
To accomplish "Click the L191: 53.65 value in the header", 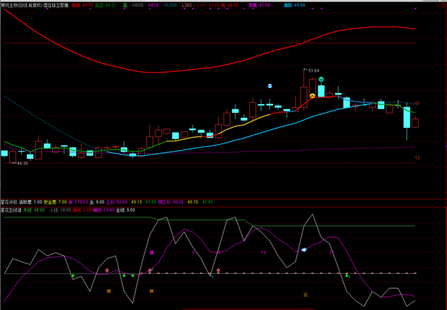I will click(x=209, y=6).
